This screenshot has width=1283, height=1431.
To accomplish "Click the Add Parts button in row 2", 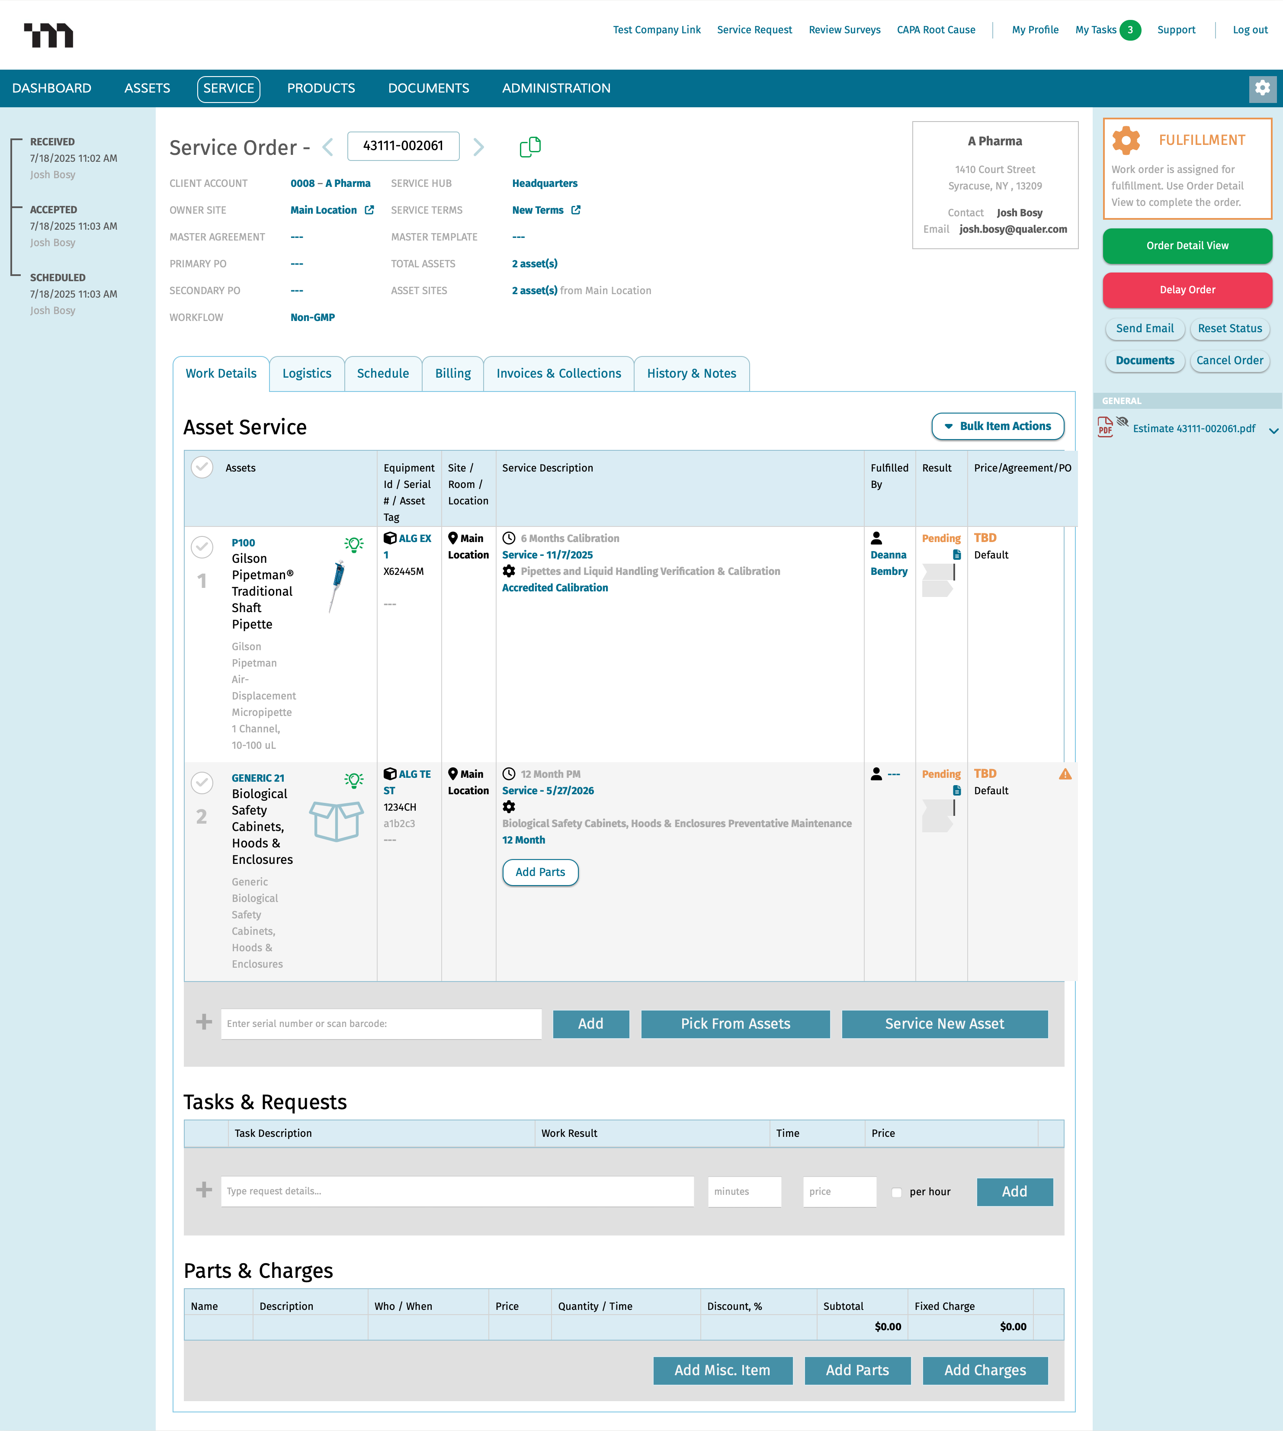I will tap(540, 873).
